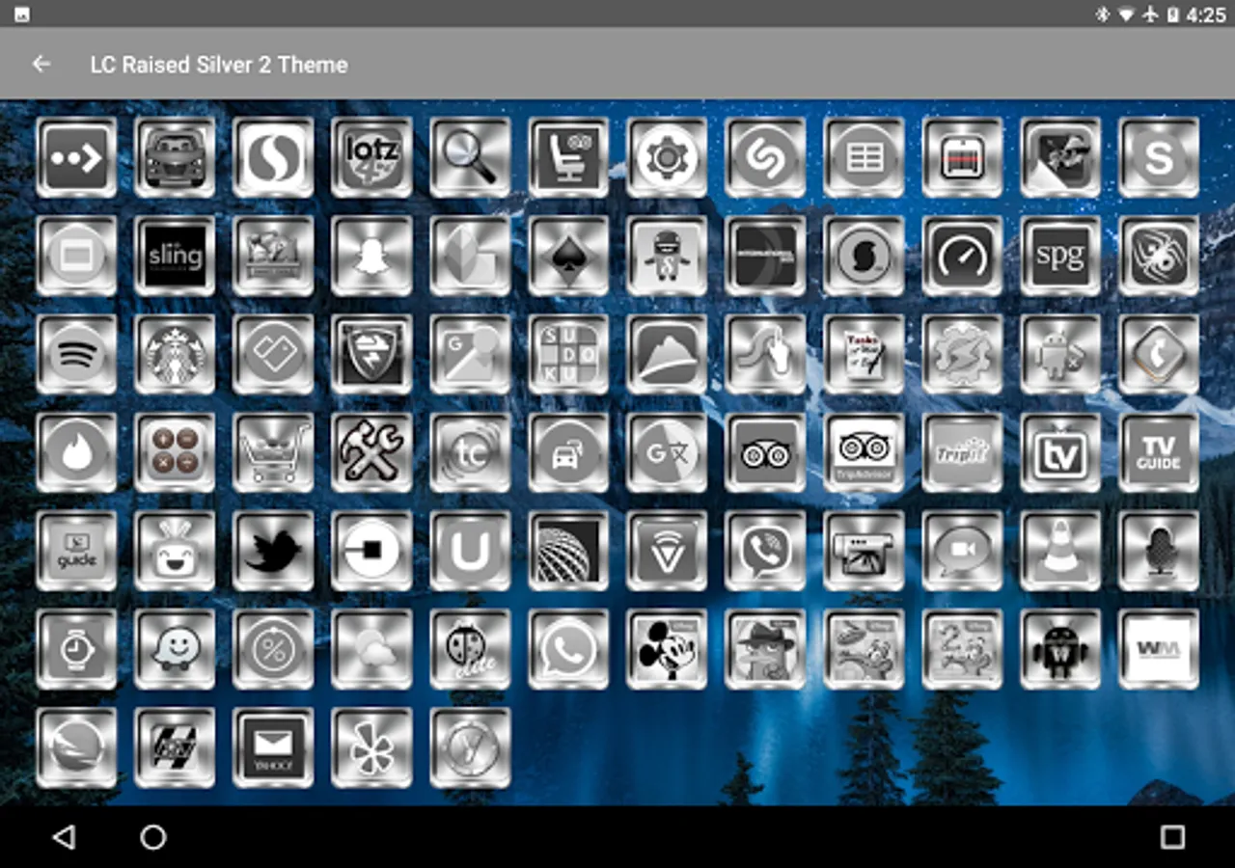Select the magnifying glass search icon
Viewport: 1235px width, 868px height.
pyautogui.click(x=470, y=157)
